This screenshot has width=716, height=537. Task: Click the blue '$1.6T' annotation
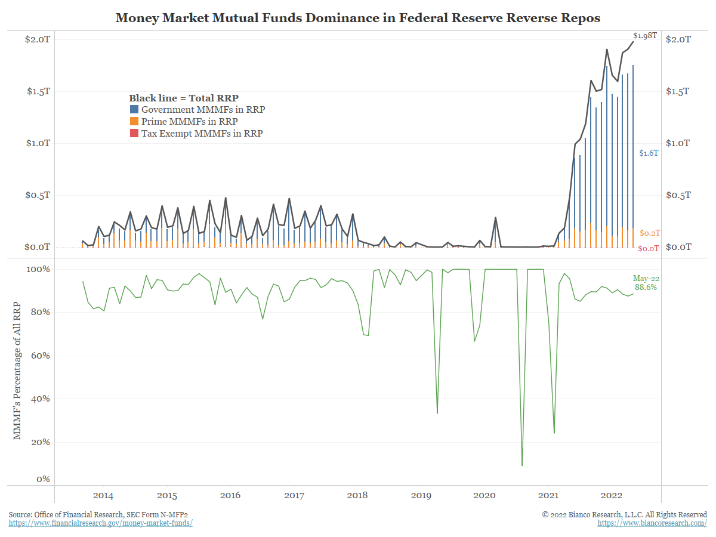coord(649,153)
